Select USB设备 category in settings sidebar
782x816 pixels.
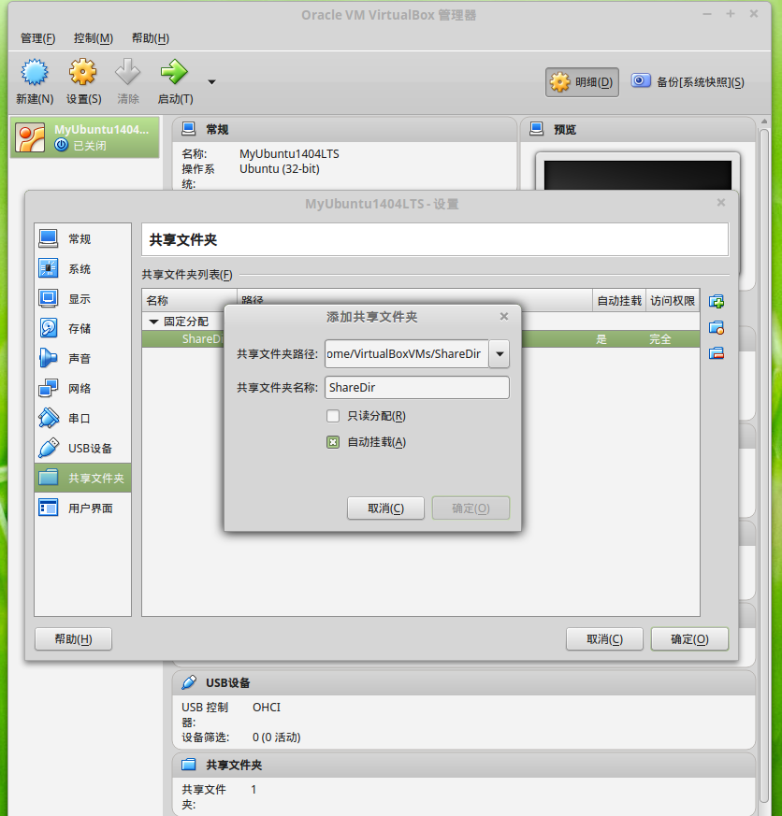[x=82, y=448]
